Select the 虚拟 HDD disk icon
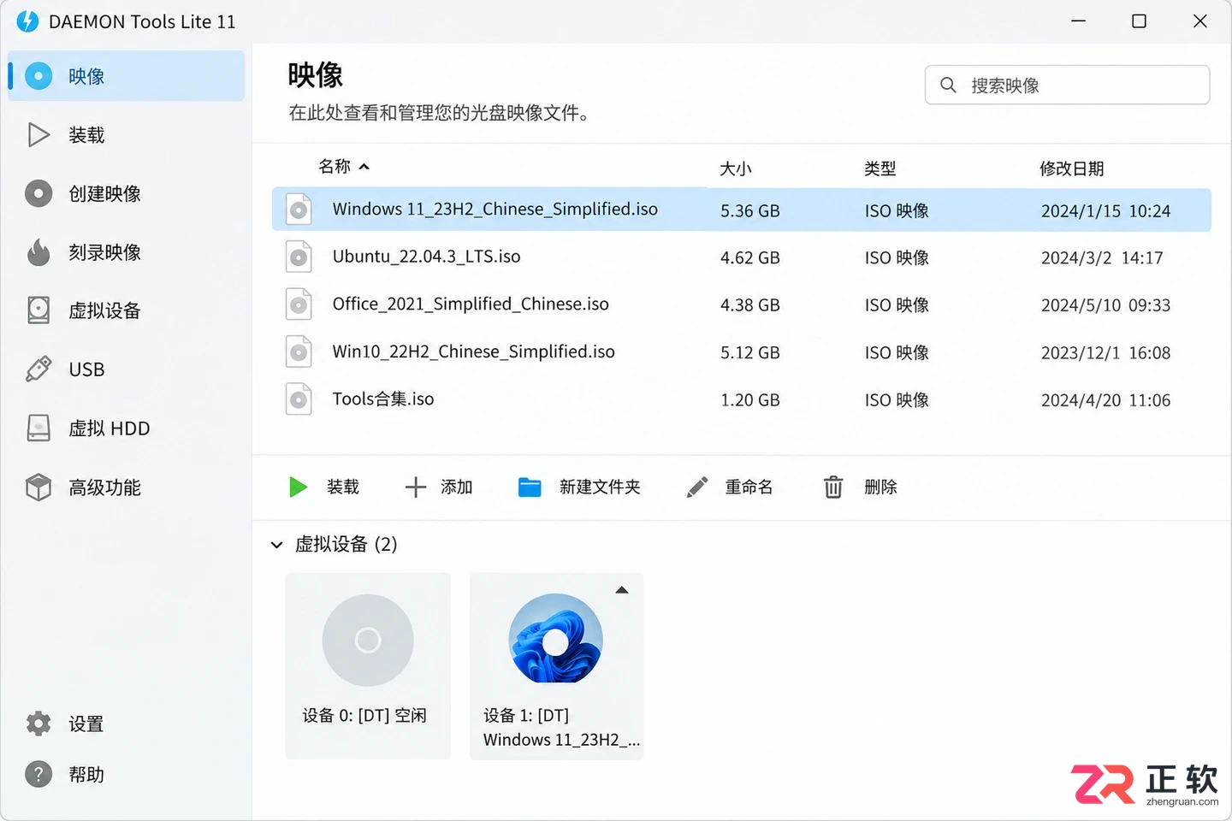 pos(38,428)
